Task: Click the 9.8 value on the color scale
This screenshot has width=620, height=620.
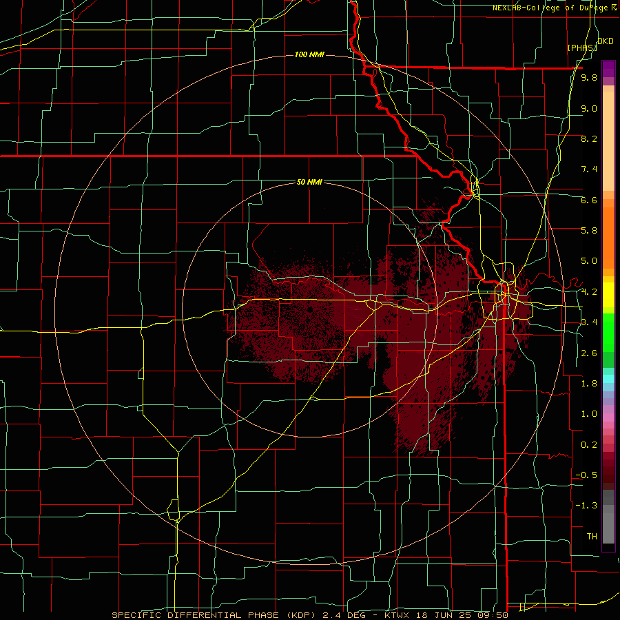Action: 589,78
